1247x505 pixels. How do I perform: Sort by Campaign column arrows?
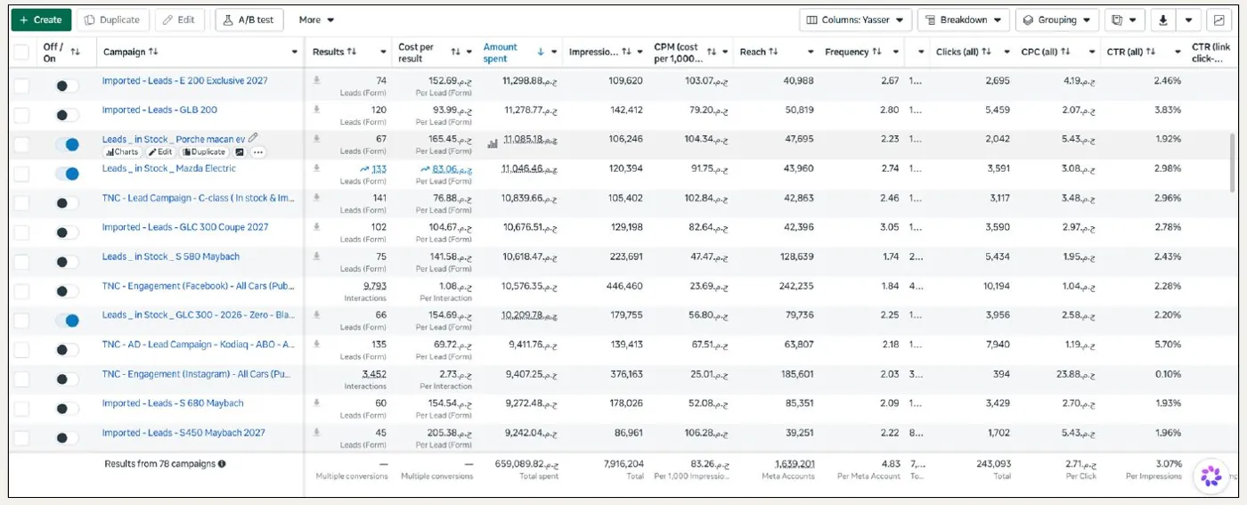153,52
